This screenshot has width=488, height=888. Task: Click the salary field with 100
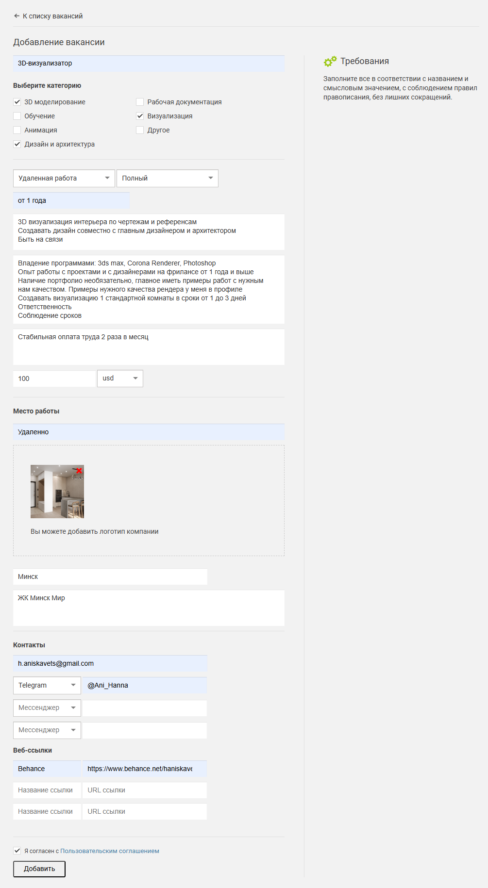tap(54, 378)
